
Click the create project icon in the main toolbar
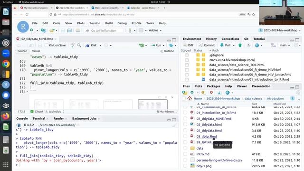click(x=43, y=30)
